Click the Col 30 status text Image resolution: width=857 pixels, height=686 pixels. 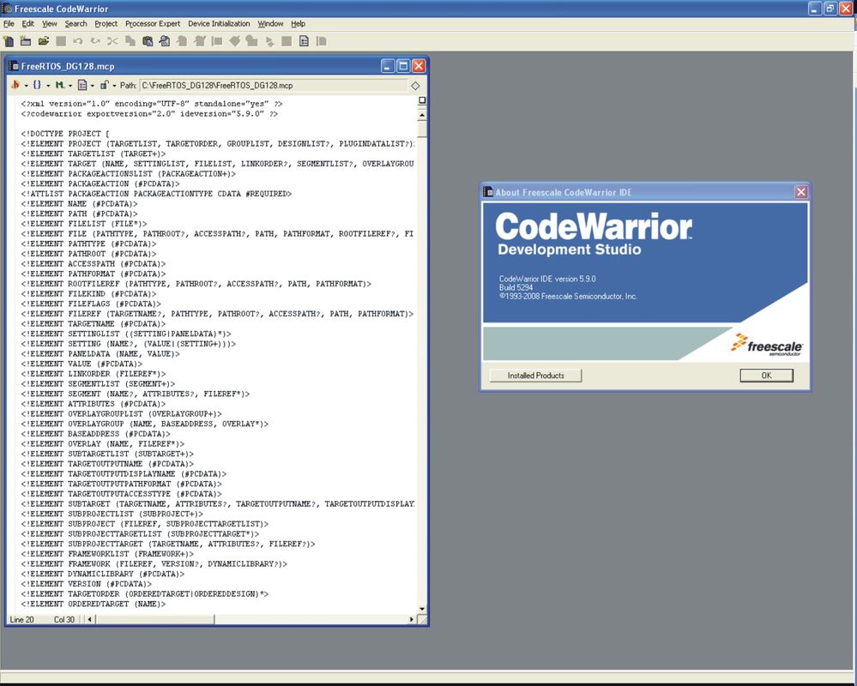(64, 619)
